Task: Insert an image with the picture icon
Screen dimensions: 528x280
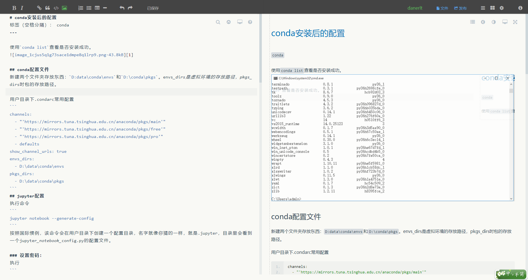Action: pyautogui.click(x=64, y=8)
